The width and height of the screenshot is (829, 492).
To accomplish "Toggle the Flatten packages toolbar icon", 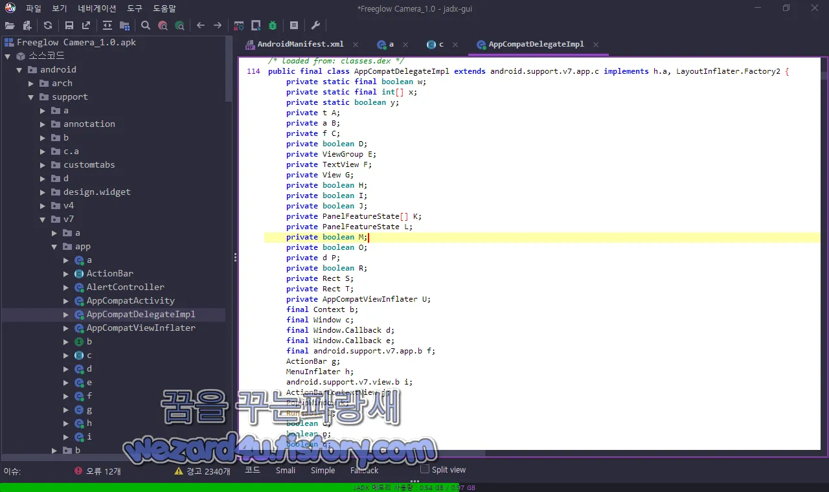I will 124,25.
